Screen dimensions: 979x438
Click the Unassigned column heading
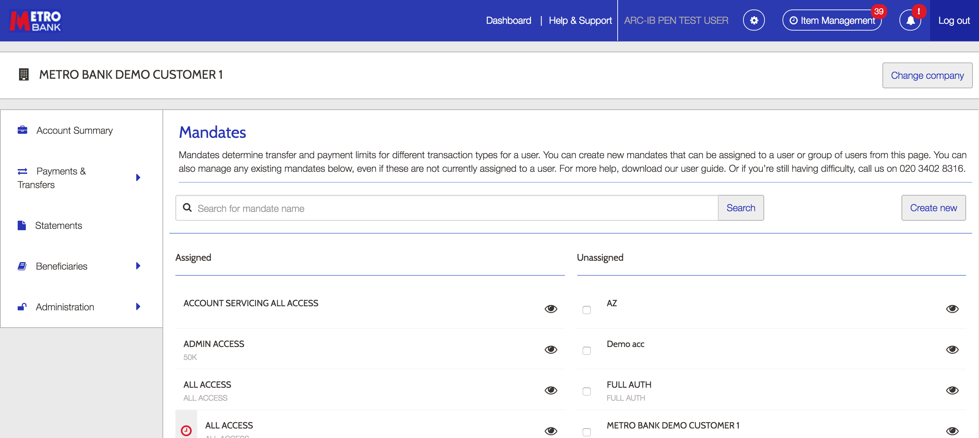click(x=600, y=257)
